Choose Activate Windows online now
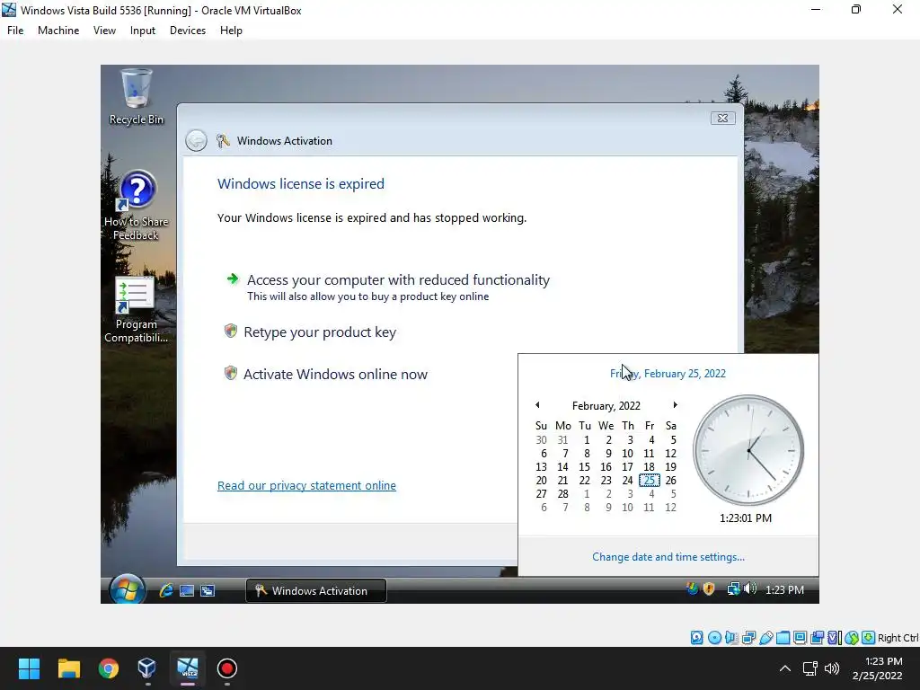Image resolution: width=920 pixels, height=690 pixels. [x=326, y=375]
